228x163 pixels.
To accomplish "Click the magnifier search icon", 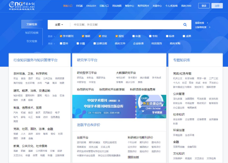I will coord(185,25).
